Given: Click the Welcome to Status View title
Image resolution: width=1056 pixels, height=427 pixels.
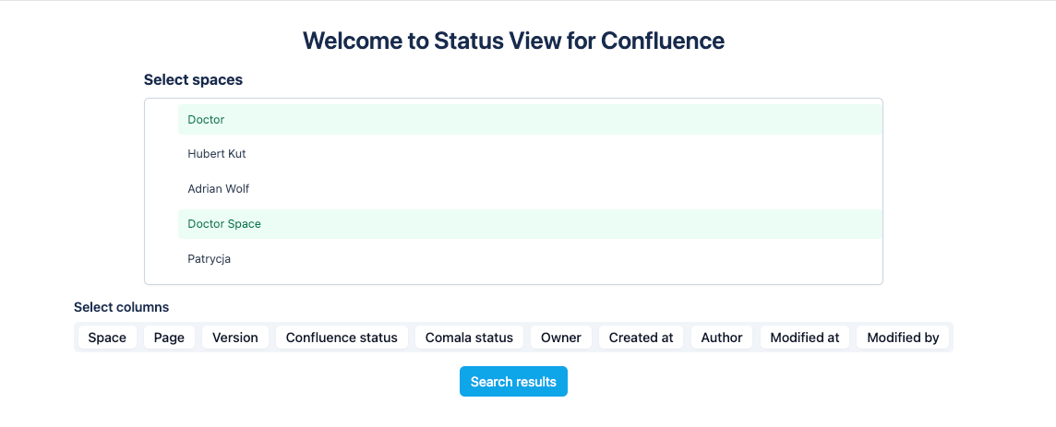Looking at the screenshot, I should click(514, 41).
